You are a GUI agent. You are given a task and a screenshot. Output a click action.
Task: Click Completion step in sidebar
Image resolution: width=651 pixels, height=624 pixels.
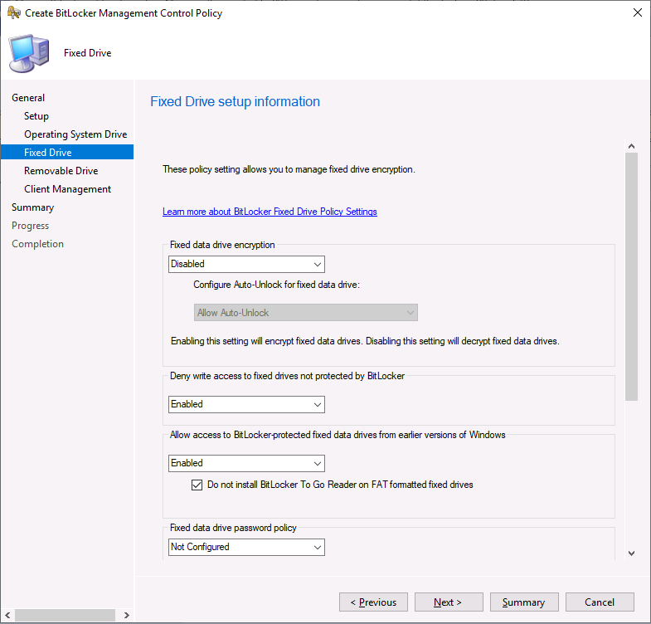coord(38,244)
